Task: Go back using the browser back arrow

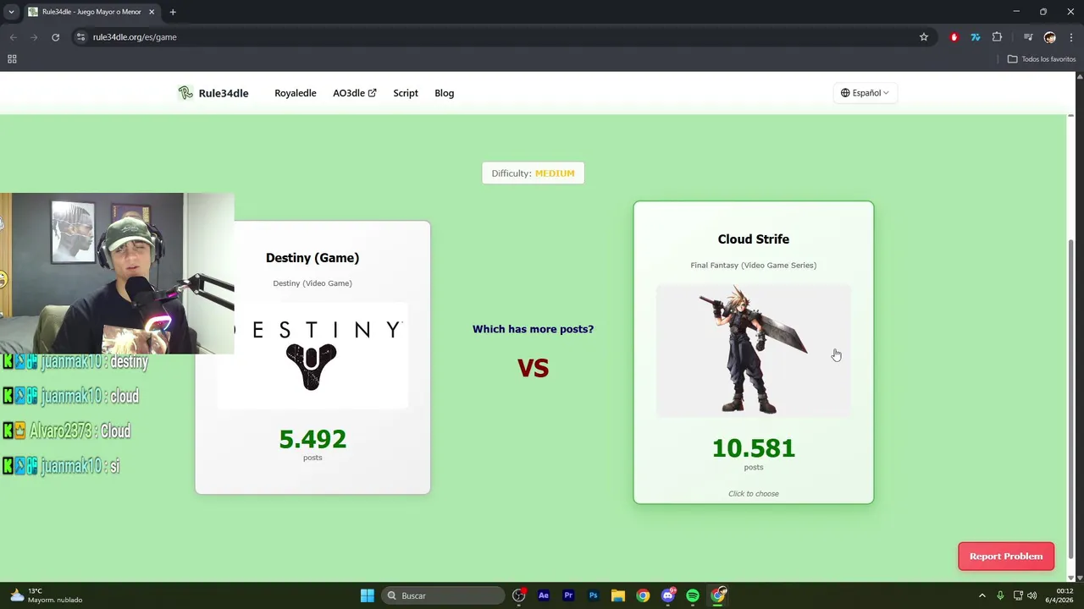Action: tap(13, 37)
